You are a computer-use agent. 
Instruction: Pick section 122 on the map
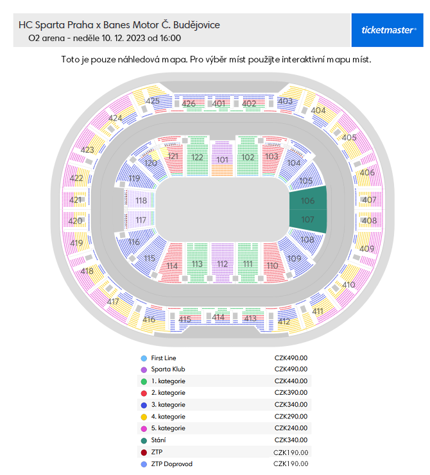pos(197,157)
